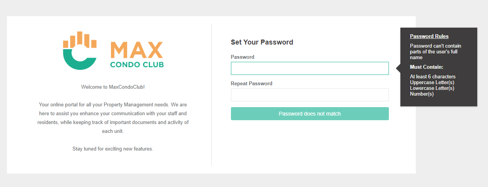This screenshot has width=488, height=187.
Task: Click into the Repeat Password field
Action: (309, 95)
